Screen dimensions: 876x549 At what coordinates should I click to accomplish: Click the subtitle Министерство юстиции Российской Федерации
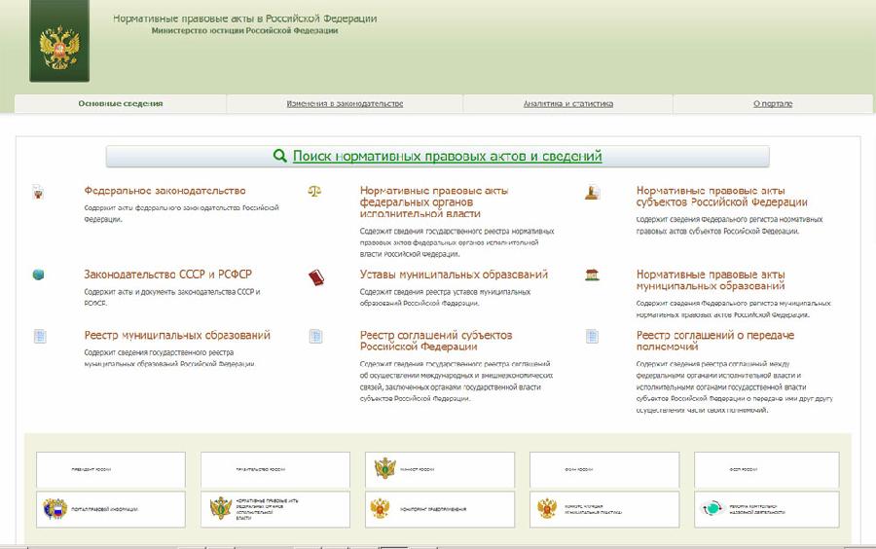coord(244,31)
